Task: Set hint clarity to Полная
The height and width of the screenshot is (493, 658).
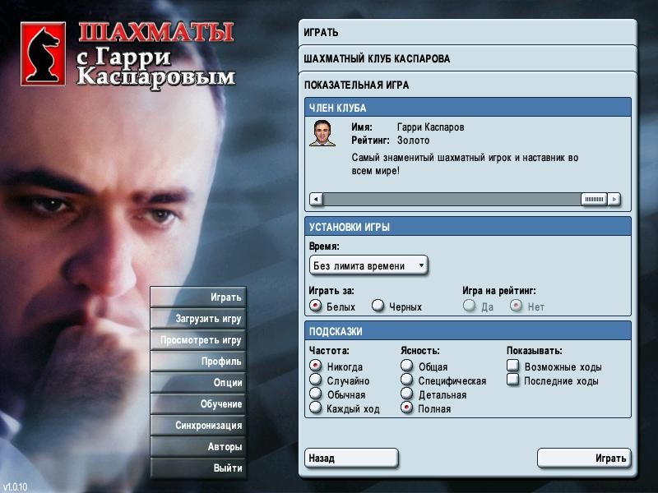Action: (x=406, y=407)
